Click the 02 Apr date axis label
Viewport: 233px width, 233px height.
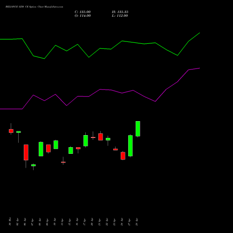pos(17,222)
